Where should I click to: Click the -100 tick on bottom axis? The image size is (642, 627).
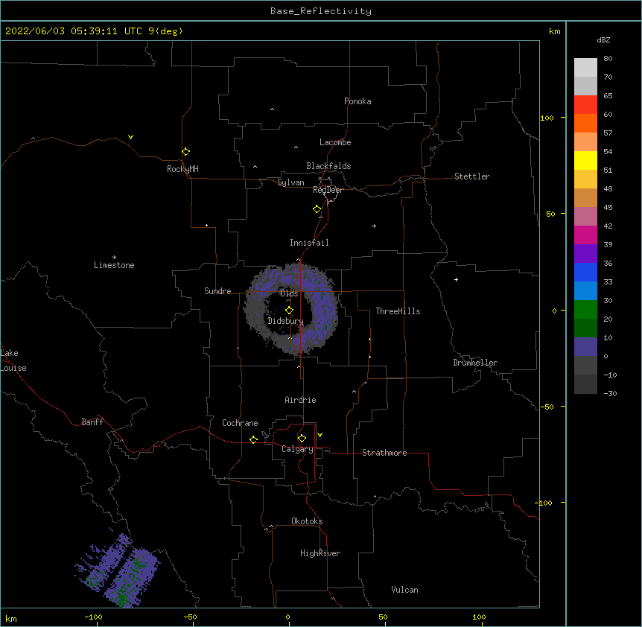[x=94, y=617]
